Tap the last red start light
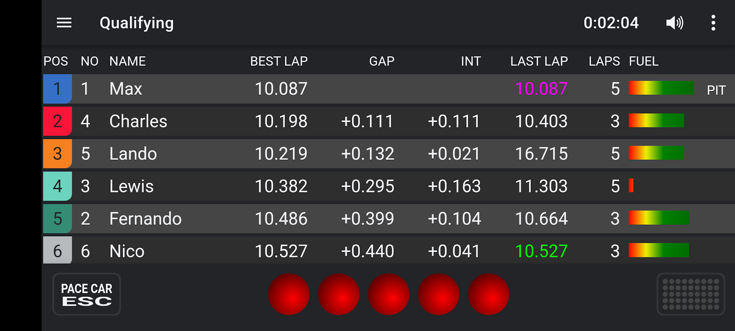The width and height of the screenshot is (735, 331). coord(488,294)
